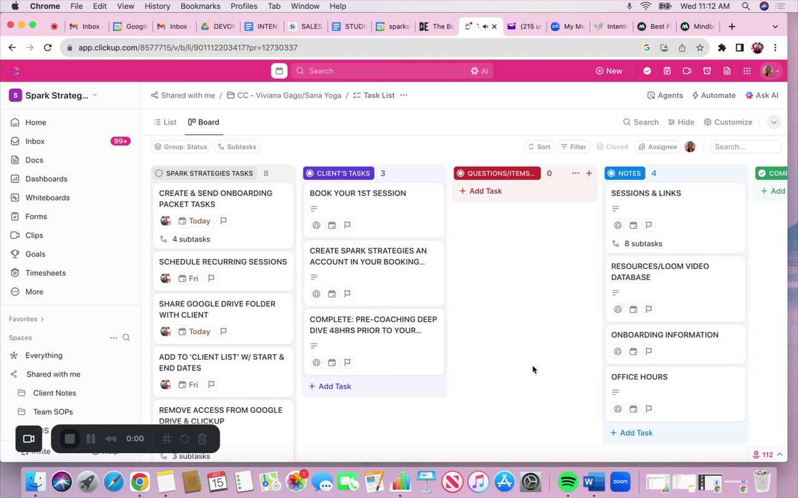Open the checkmark quick action in the pink header
This screenshot has height=498, width=798.
647,71
